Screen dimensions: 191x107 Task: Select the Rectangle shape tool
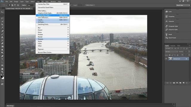coord(2,65)
